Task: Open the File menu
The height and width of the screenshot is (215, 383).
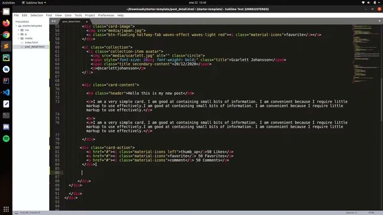Action: click(16, 16)
